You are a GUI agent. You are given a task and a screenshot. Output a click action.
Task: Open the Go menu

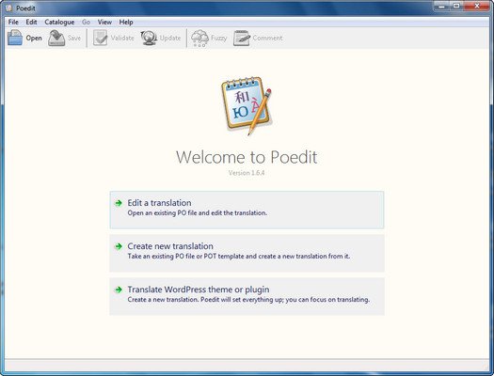pyautogui.click(x=86, y=22)
